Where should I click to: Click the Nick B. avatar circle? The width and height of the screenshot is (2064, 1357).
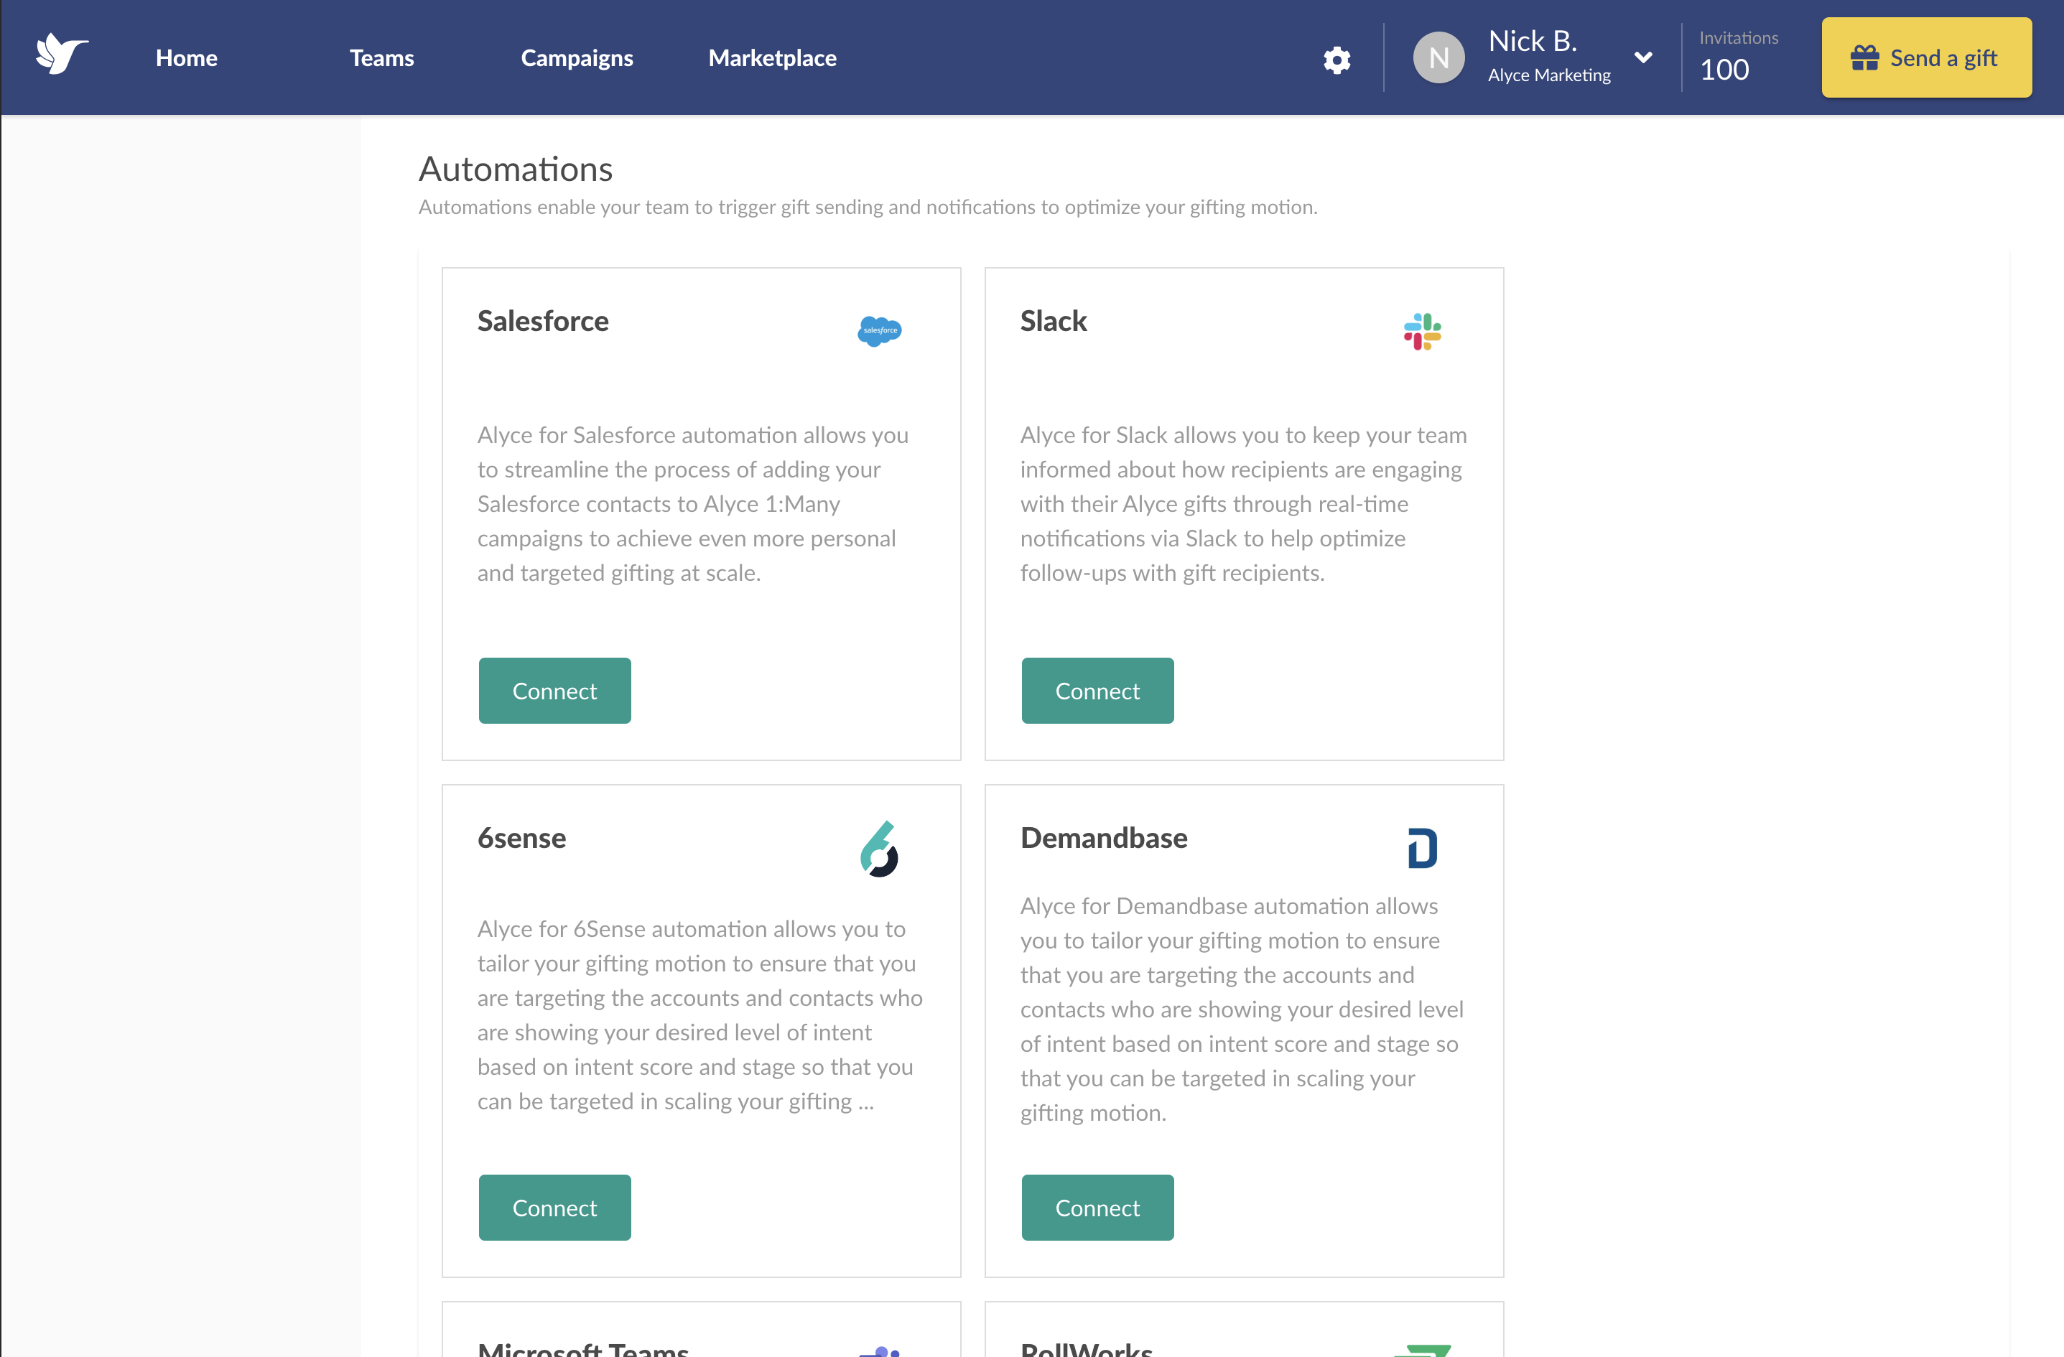1438,58
